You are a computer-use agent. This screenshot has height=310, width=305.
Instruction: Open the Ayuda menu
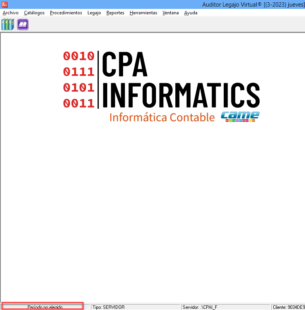coord(190,13)
